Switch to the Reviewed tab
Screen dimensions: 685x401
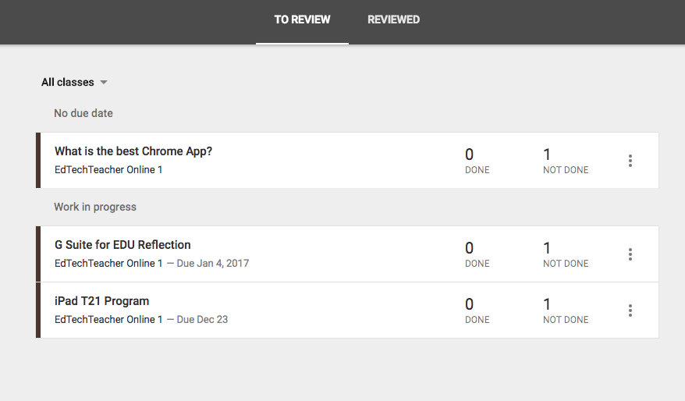coord(393,20)
